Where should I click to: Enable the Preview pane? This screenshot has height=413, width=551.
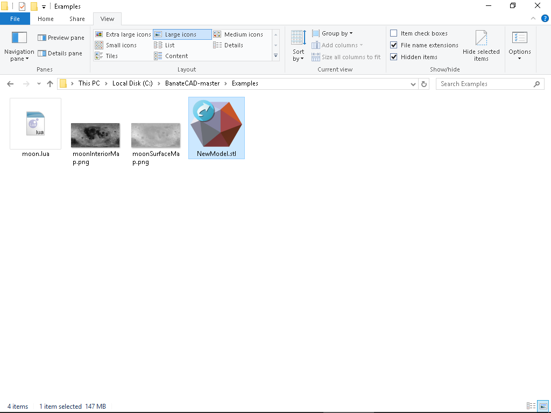point(61,37)
